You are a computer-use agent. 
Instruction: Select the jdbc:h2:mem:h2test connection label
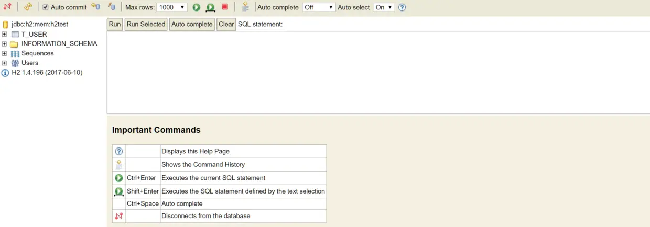tap(40, 24)
